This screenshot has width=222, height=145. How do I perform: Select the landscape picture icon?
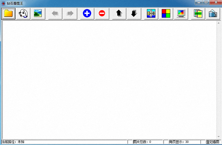click(38, 14)
